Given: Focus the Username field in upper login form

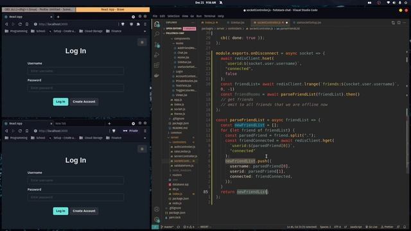Looking at the screenshot, I should (x=76, y=71).
